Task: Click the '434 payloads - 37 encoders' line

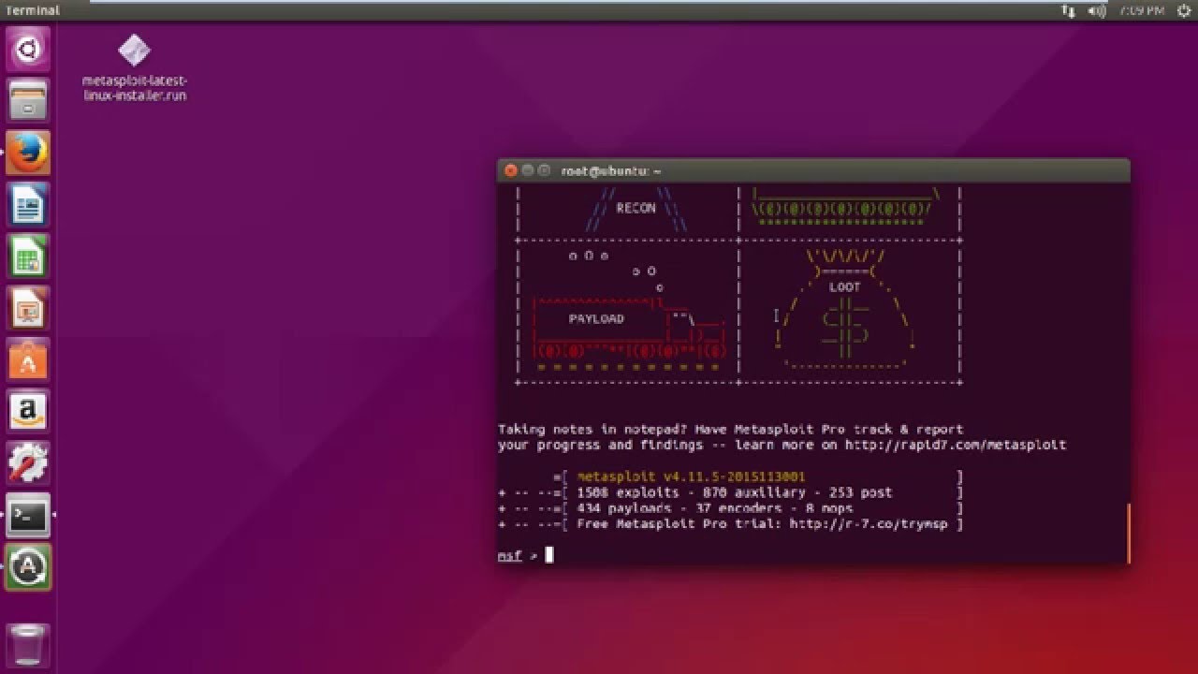Action: click(x=714, y=508)
